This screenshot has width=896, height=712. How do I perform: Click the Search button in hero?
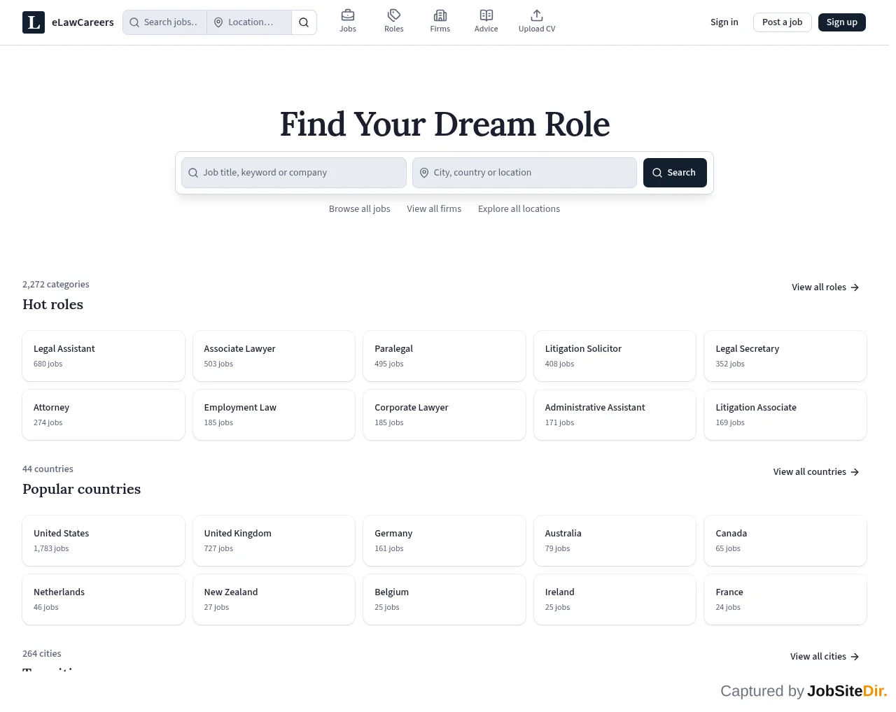click(675, 173)
